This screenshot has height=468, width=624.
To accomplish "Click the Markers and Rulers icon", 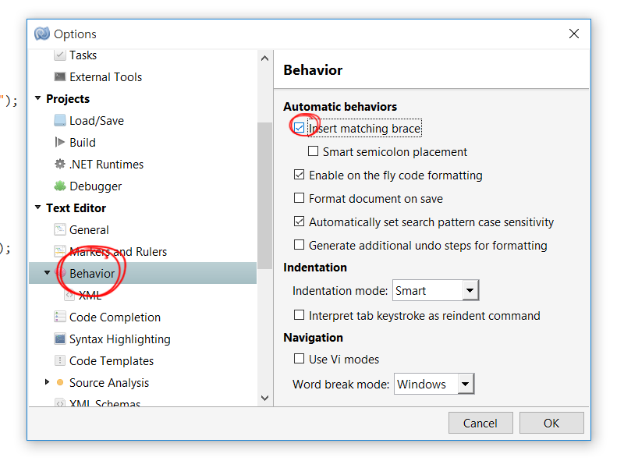I will pyautogui.click(x=60, y=251).
